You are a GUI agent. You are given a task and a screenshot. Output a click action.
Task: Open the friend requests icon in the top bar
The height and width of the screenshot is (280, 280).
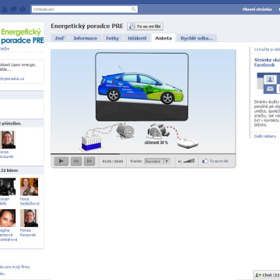coord(5,9)
